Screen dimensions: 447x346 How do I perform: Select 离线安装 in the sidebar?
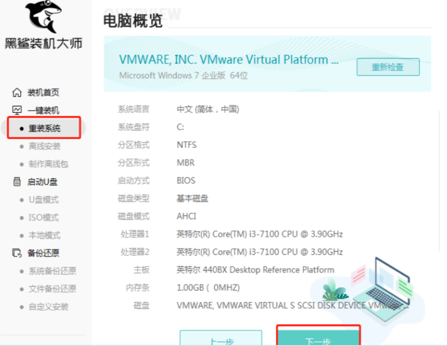click(x=45, y=146)
